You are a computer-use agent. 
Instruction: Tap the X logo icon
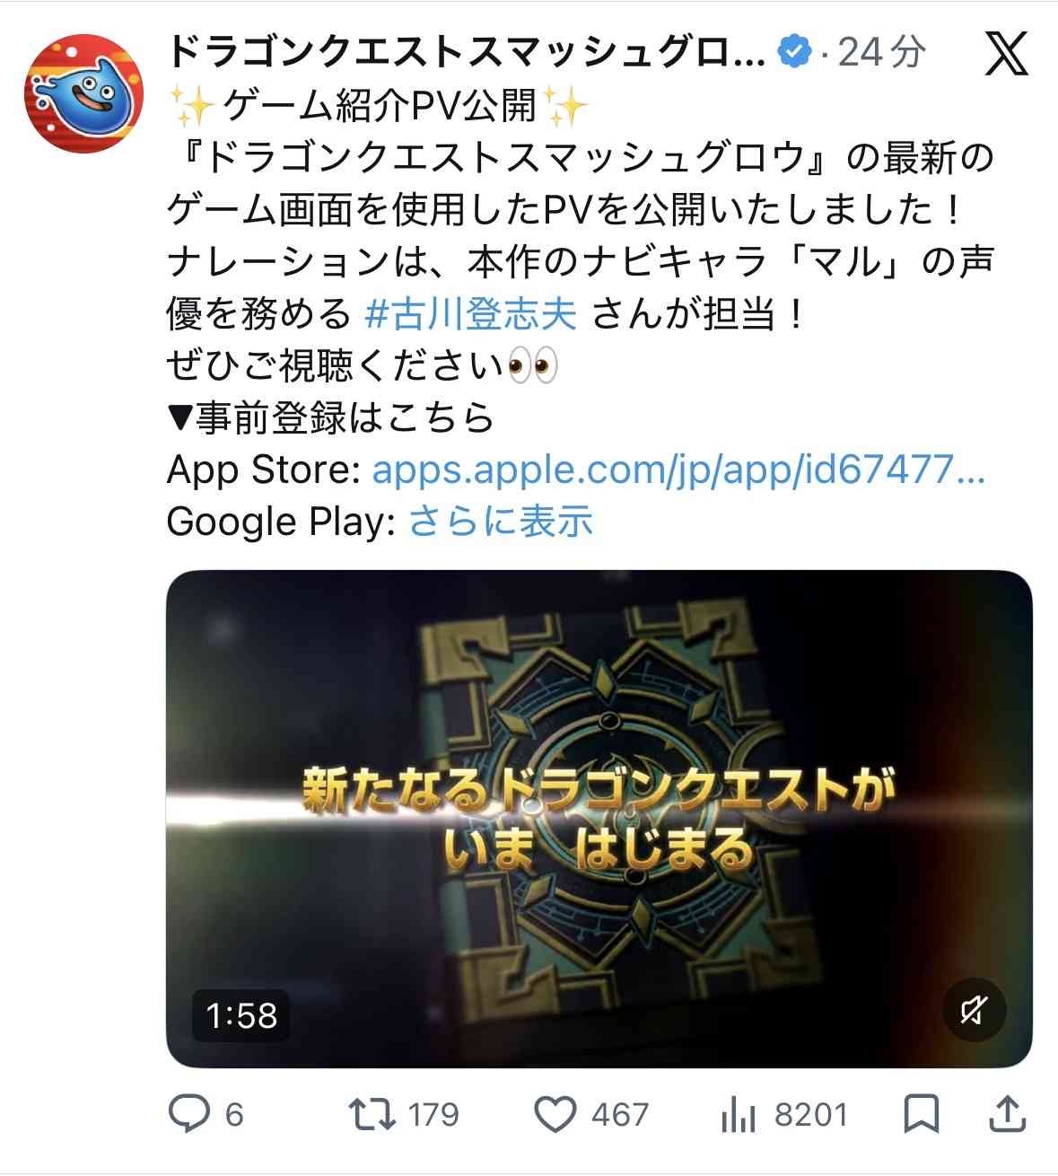point(1007,56)
